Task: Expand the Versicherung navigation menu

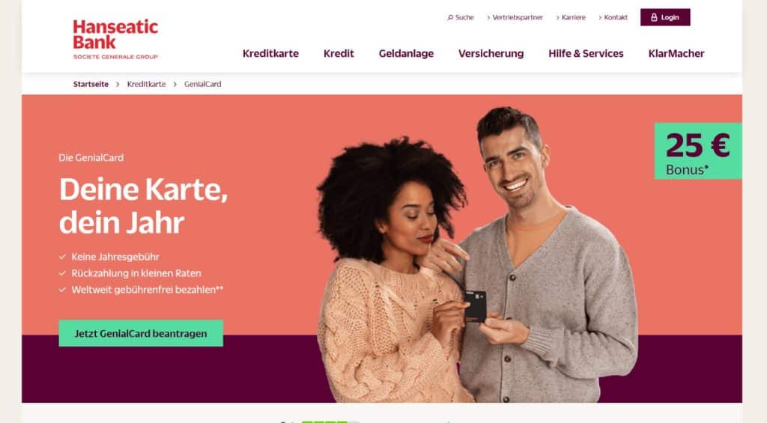Action: [x=491, y=53]
